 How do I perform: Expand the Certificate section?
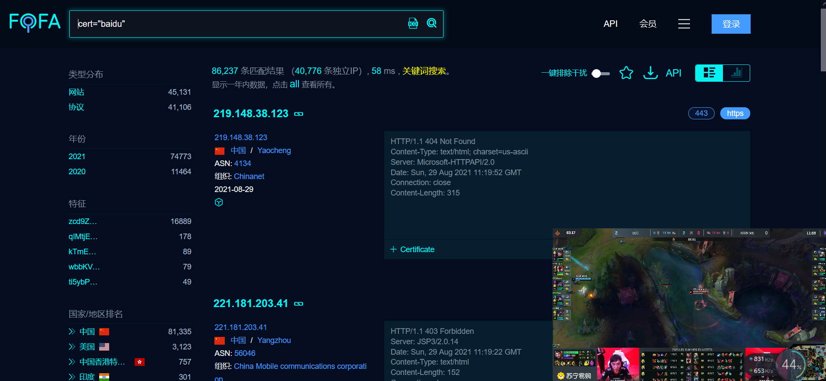[x=412, y=250]
